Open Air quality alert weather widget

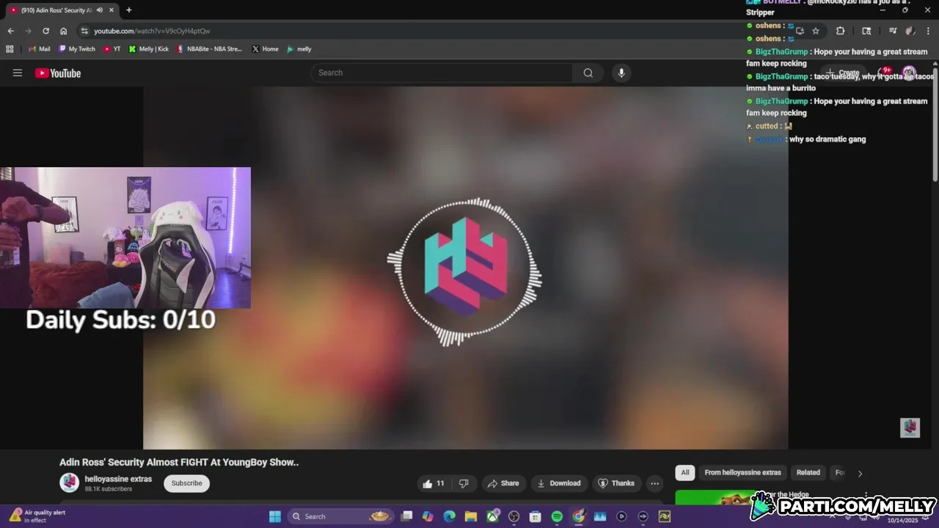tap(38, 516)
